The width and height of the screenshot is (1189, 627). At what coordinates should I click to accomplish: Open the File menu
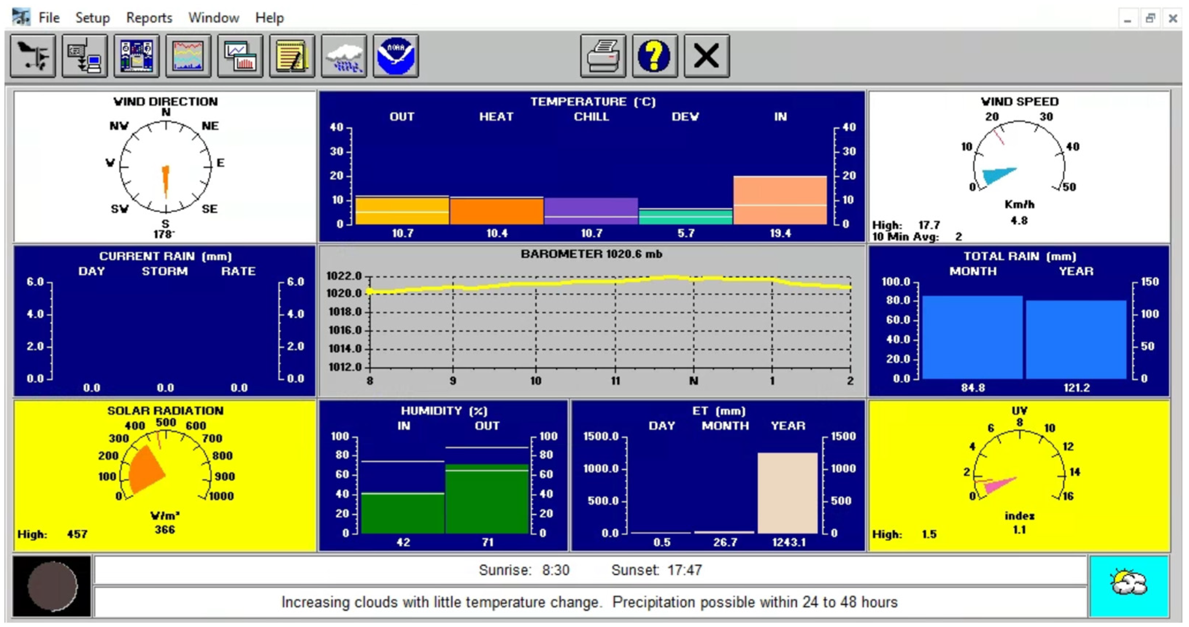click(49, 18)
